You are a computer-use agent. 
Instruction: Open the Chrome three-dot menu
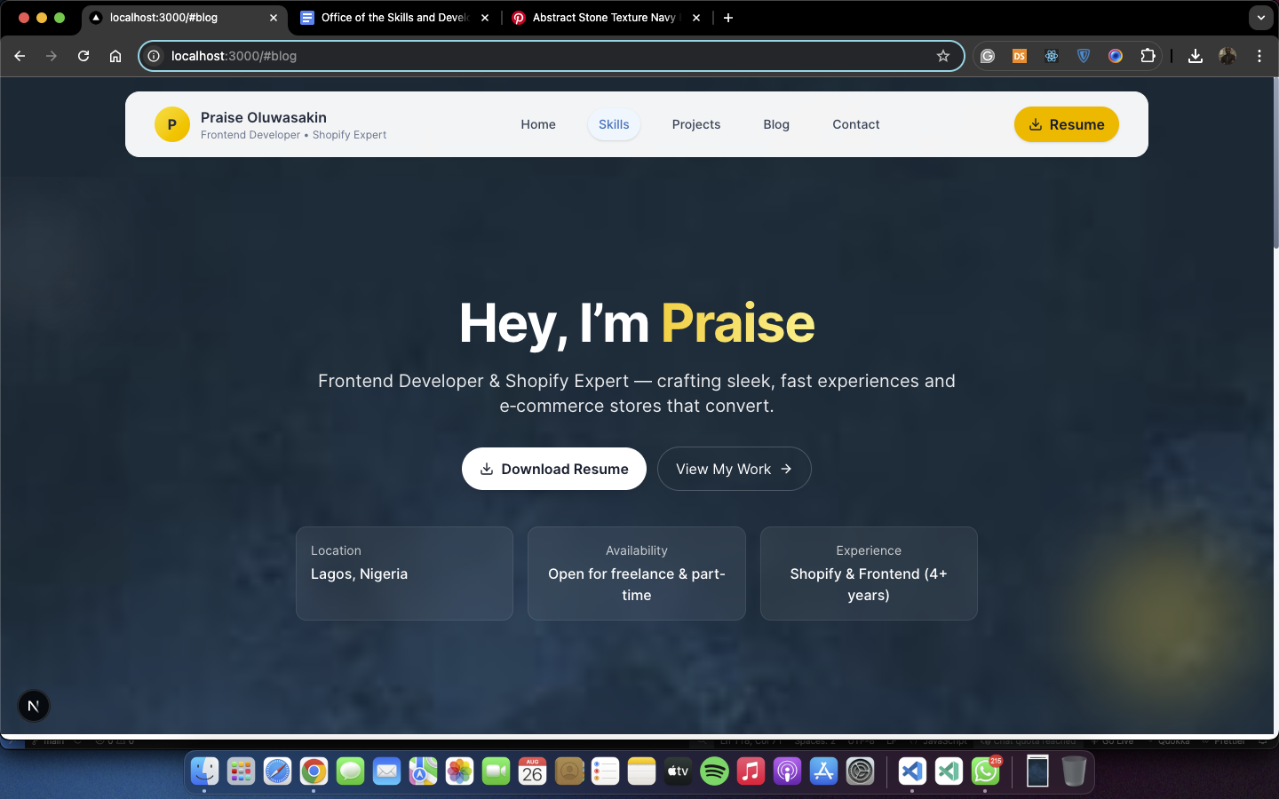pyautogui.click(x=1259, y=56)
